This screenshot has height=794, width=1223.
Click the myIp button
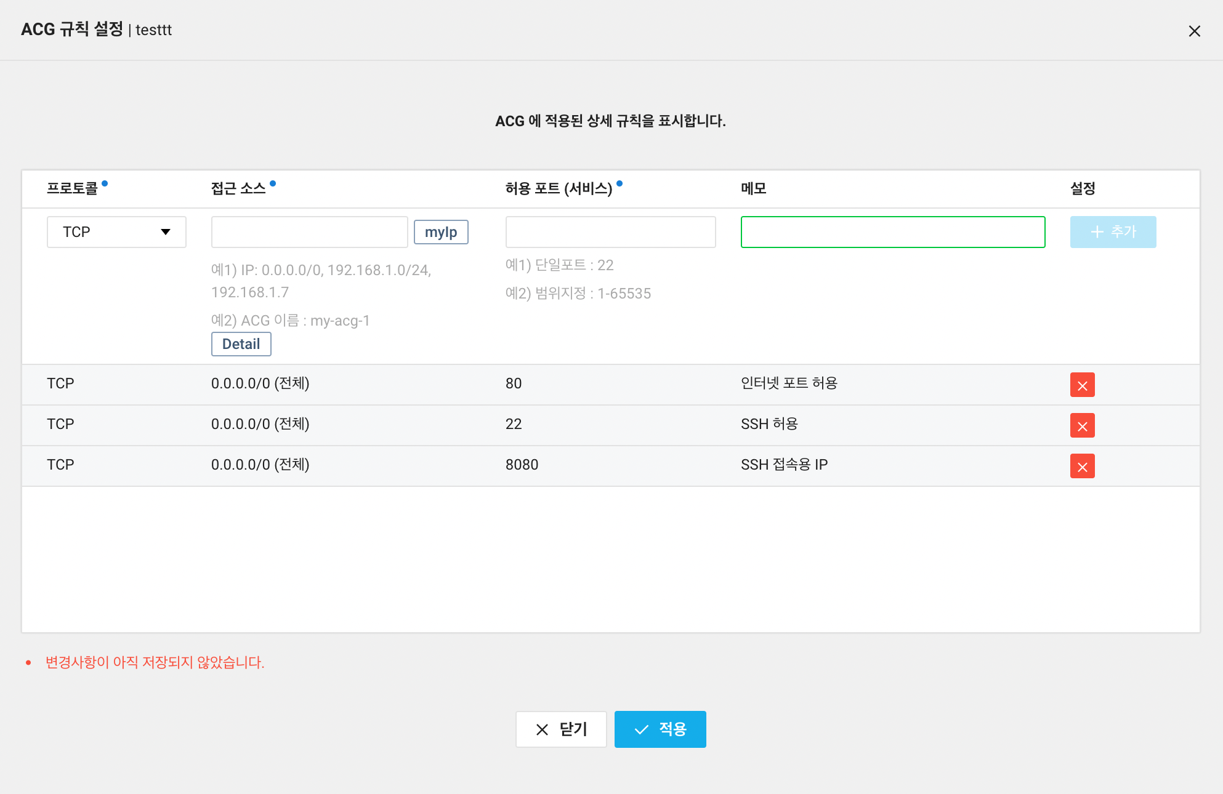pos(441,232)
